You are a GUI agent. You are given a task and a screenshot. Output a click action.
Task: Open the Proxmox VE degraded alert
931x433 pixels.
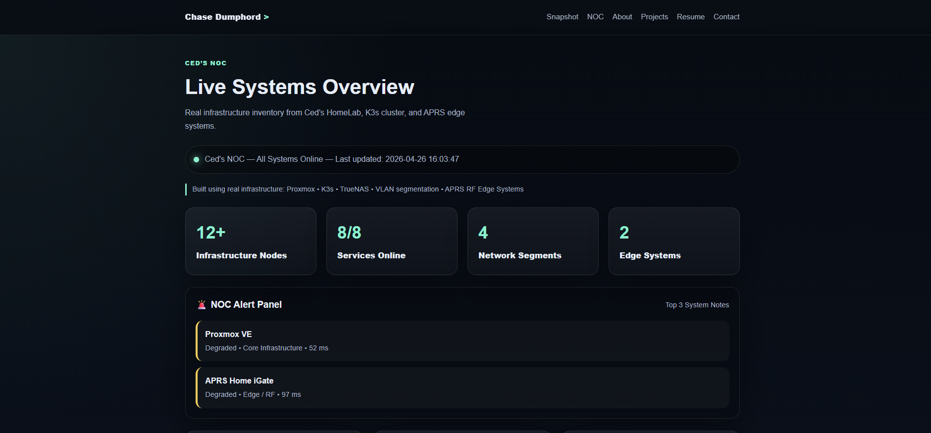[463, 341]
